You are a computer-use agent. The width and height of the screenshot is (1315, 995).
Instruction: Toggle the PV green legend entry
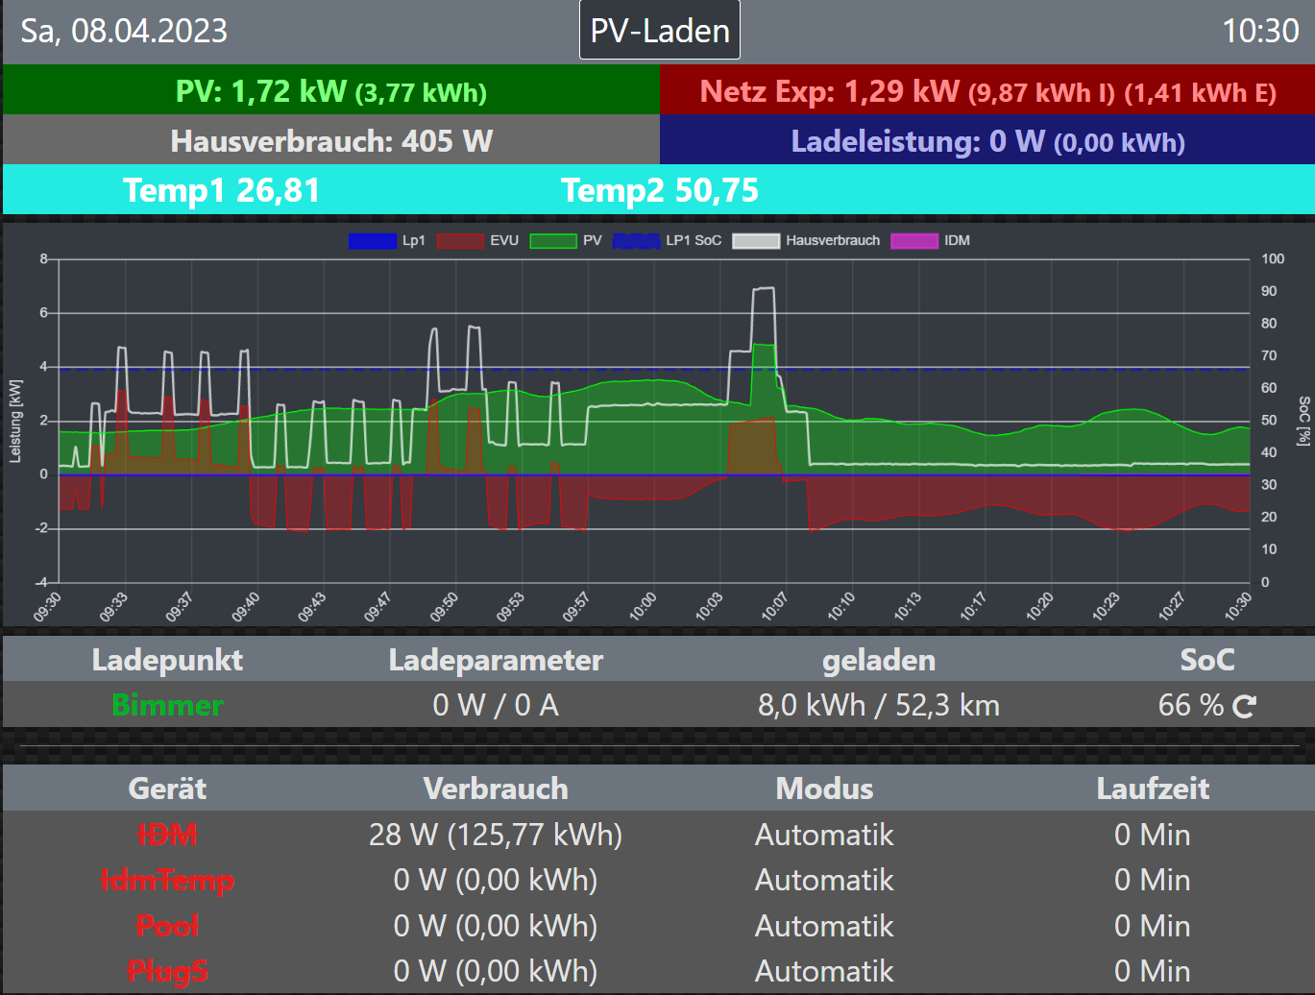553,241
